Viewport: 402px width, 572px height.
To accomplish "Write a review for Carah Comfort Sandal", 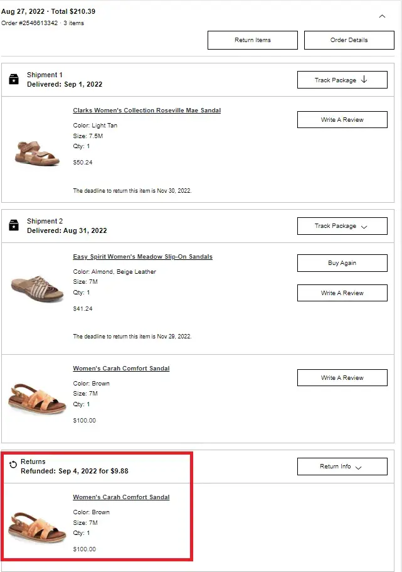I will point(342,378).
